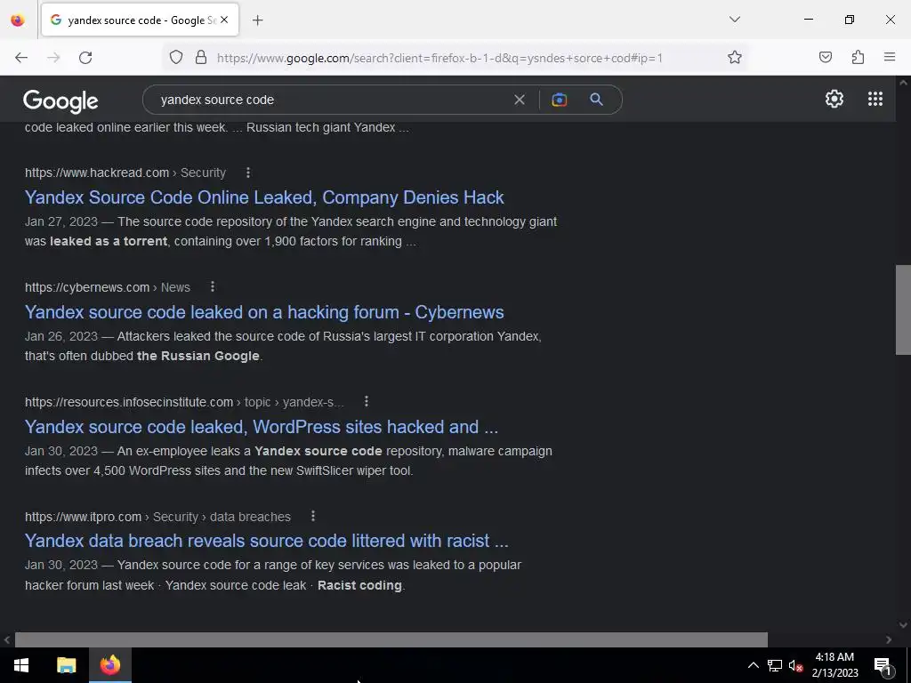Click the Firefox taskbar icon
Screen dimensions: 911x683
109,665
